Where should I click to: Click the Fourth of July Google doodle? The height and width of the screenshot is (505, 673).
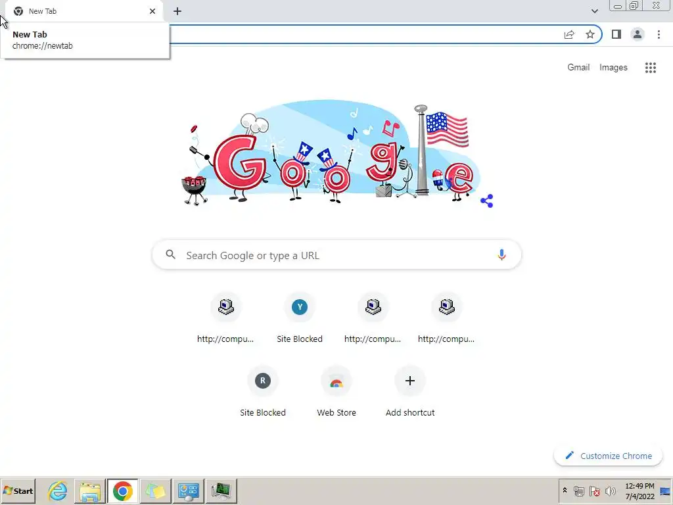coord(331,154)
